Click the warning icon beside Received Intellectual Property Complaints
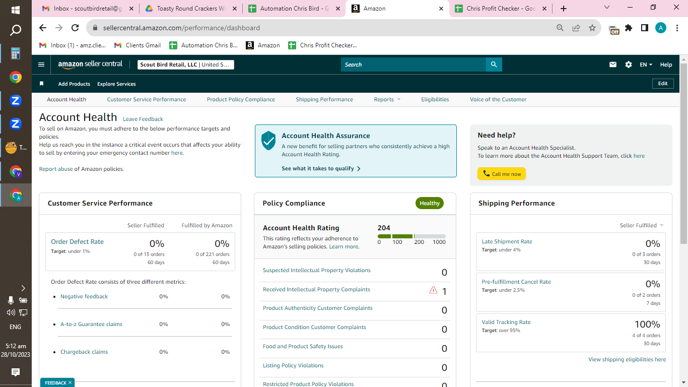 coord(433,290)
